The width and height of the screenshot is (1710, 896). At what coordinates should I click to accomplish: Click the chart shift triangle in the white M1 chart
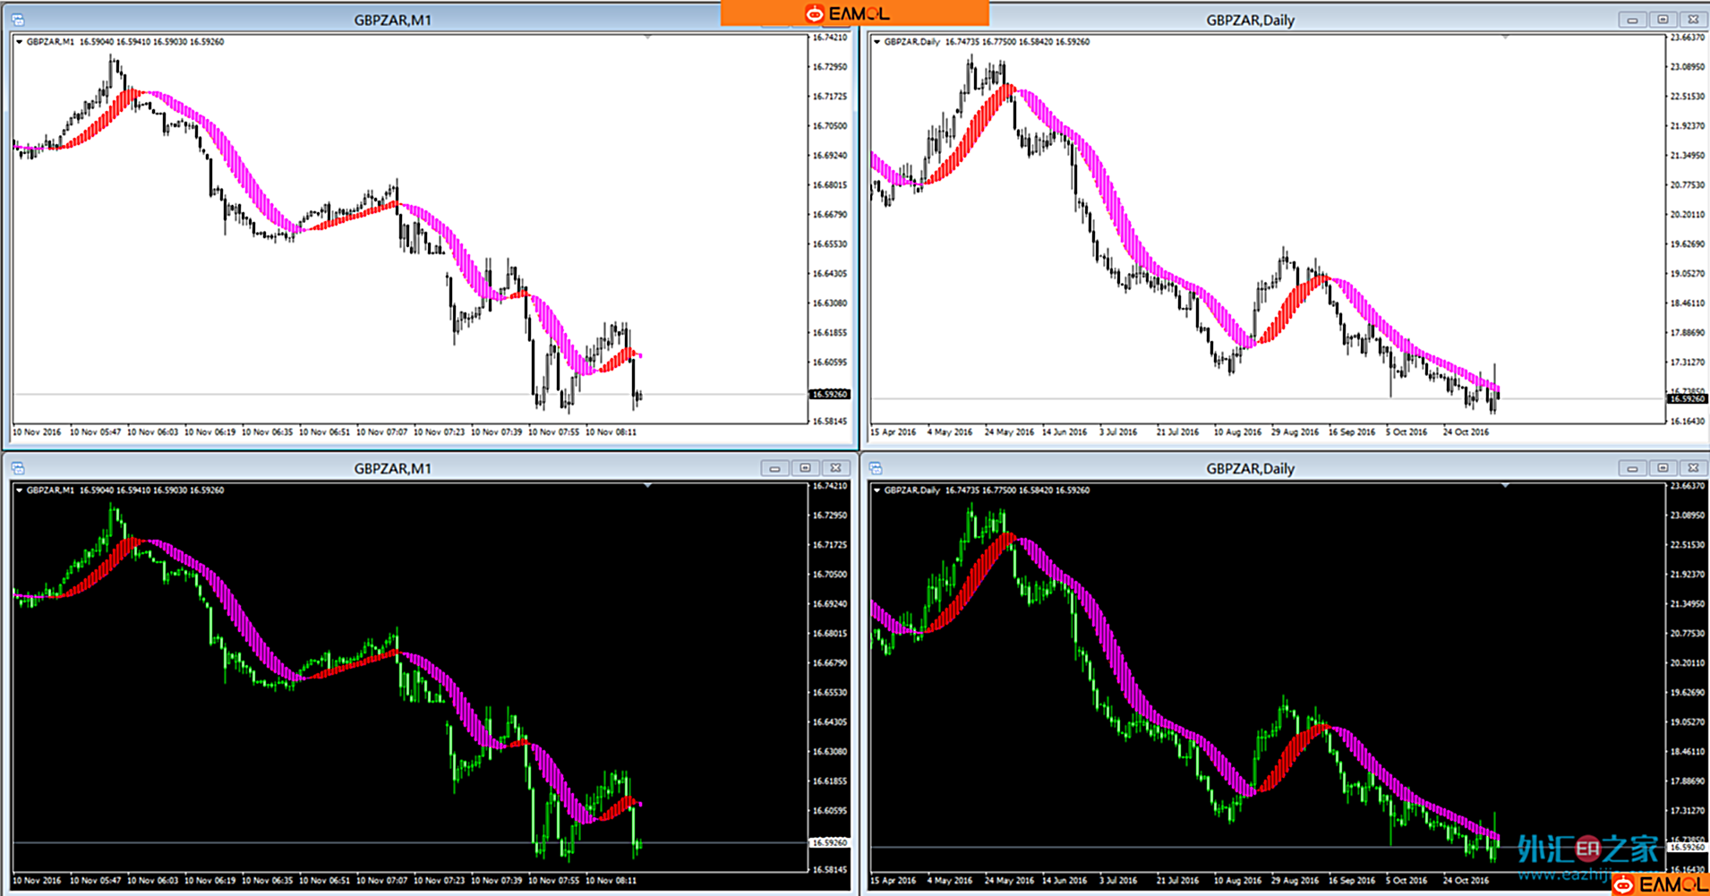click(647, 37)
